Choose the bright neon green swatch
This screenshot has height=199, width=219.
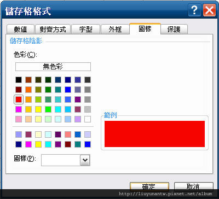coord(48,109)
